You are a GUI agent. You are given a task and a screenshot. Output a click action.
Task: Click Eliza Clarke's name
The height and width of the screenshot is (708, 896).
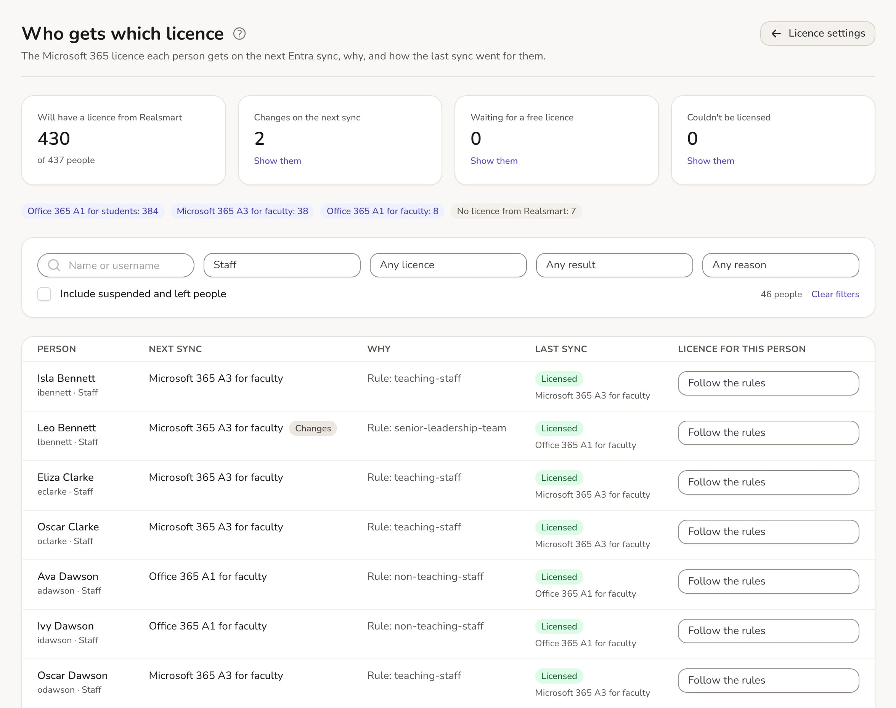(x=66, y=477)
